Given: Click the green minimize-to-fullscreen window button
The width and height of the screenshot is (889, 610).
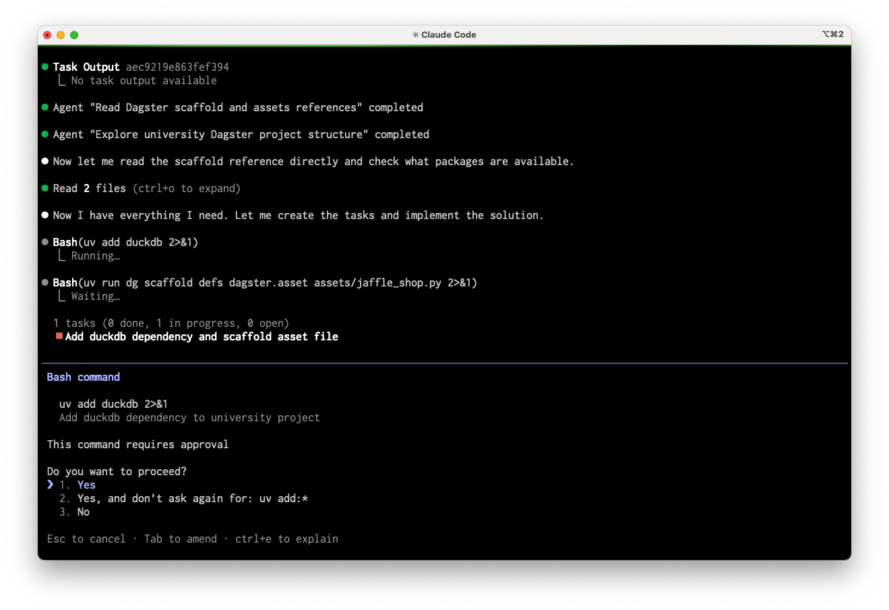Looking at the screenshot, I should [x=74, y=35].
